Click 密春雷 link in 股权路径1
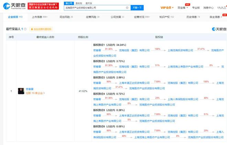The width and height of the screenshot is (227, 145). pos(97,50)
